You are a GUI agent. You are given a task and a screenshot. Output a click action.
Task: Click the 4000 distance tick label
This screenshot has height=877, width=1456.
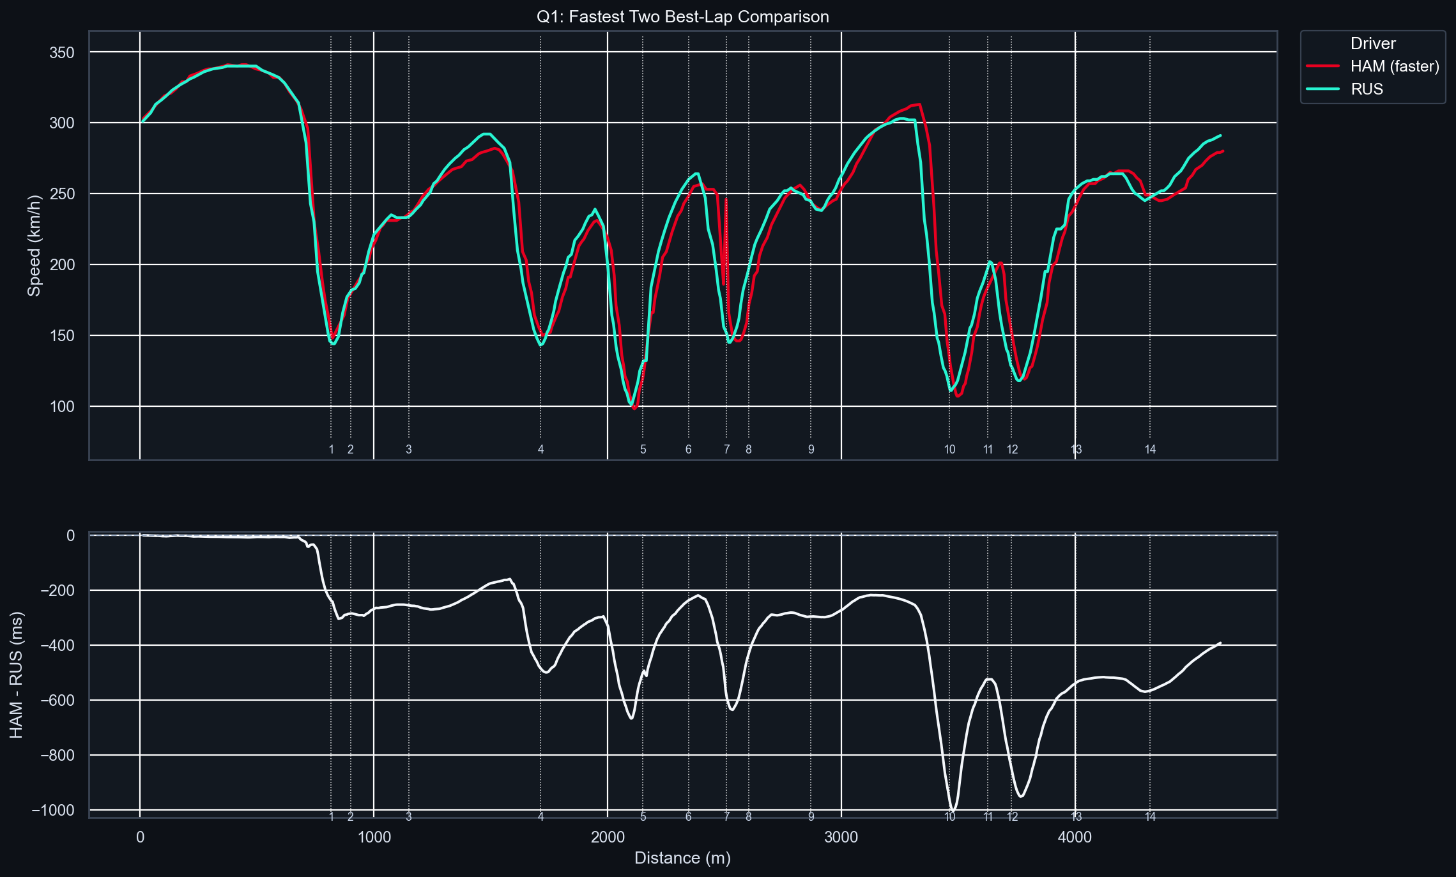[1075, 837]
